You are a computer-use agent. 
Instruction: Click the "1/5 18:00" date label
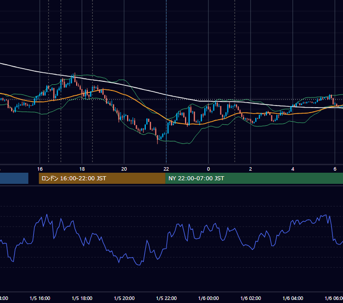tap(82, 298)
